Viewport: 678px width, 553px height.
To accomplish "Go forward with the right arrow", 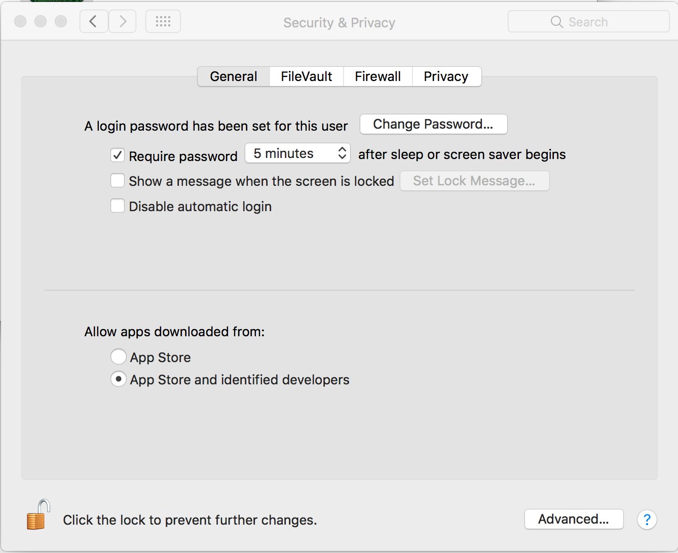I will [x=123, y=22].
